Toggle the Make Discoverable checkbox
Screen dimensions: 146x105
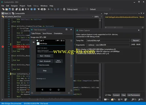(38, 65)
